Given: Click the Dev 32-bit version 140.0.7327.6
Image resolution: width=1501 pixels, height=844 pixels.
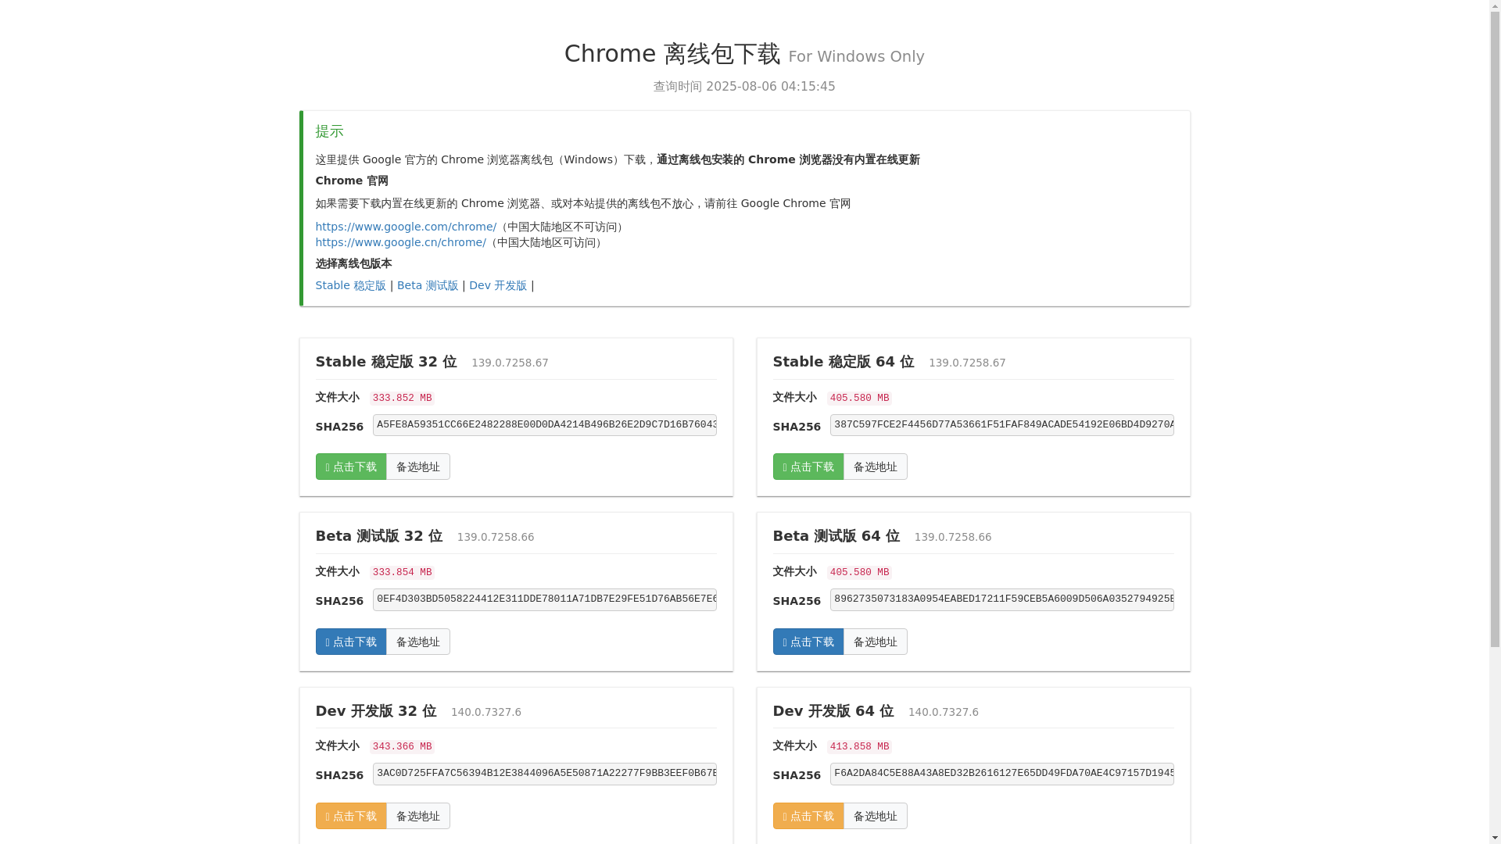Looking at the screenshot, I should 486,712.
